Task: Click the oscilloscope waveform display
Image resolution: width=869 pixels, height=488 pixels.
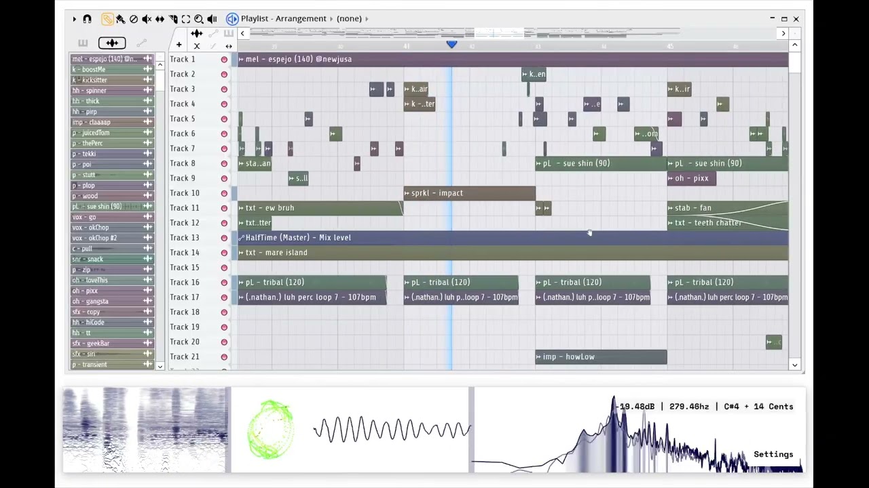Action: click(x=392, y=430)
